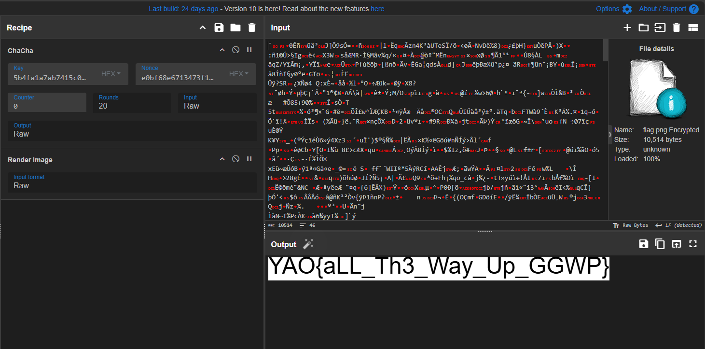Set breakpoint on ChaCha operation
705x349 pixels.
pos(249,50)
